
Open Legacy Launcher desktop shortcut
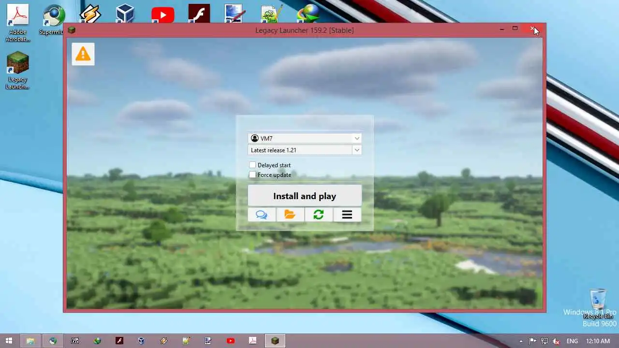18,71
